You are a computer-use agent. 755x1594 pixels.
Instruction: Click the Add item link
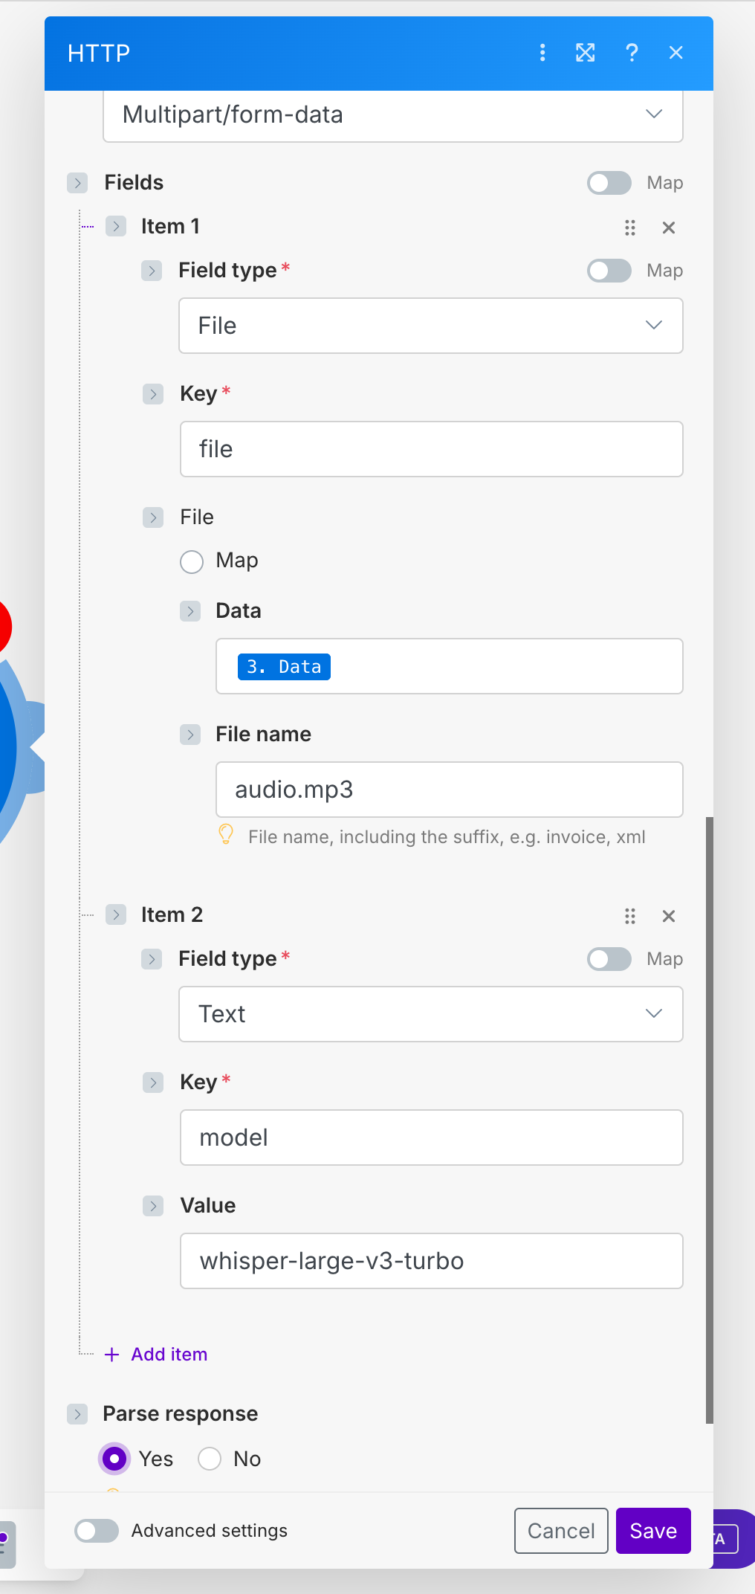point(169,1355)
